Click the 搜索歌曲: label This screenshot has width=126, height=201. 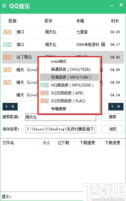point(11,117)
